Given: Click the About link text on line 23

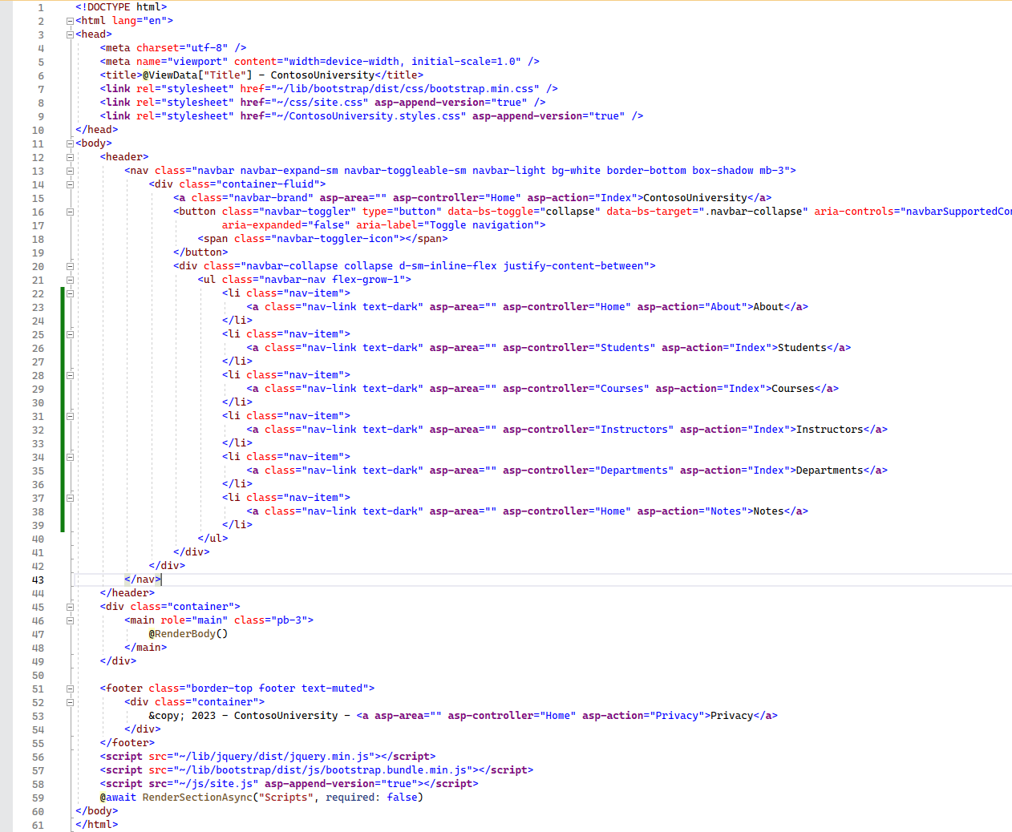Looking at the screenshot, I should 768,307.
